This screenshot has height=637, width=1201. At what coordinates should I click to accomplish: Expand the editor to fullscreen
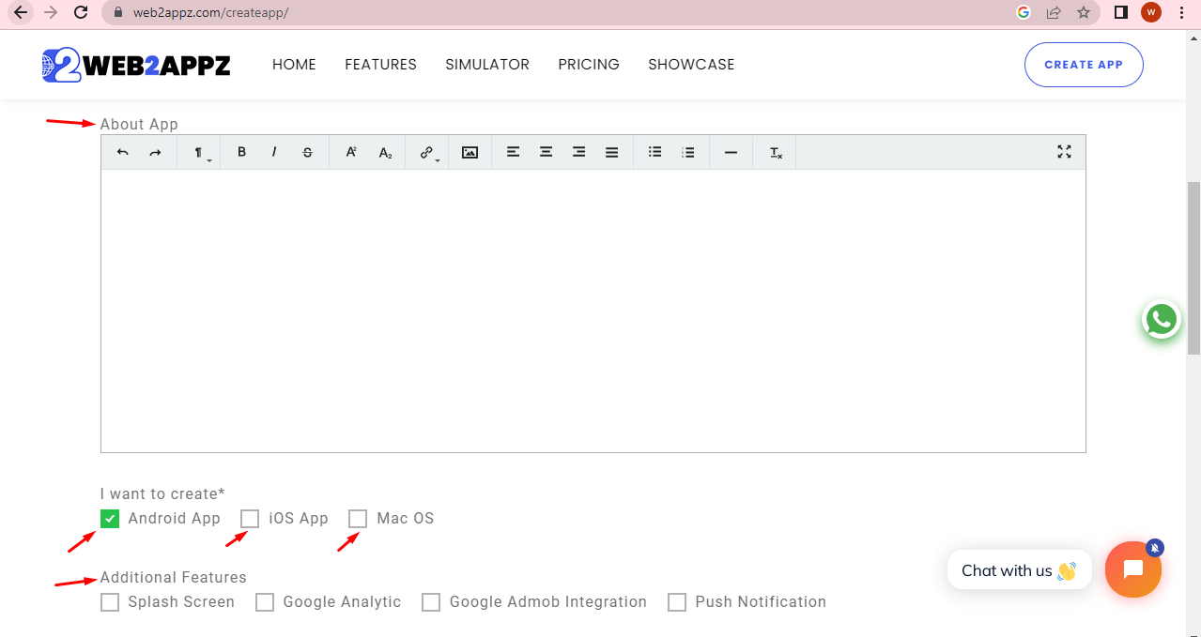point(1063,151)
